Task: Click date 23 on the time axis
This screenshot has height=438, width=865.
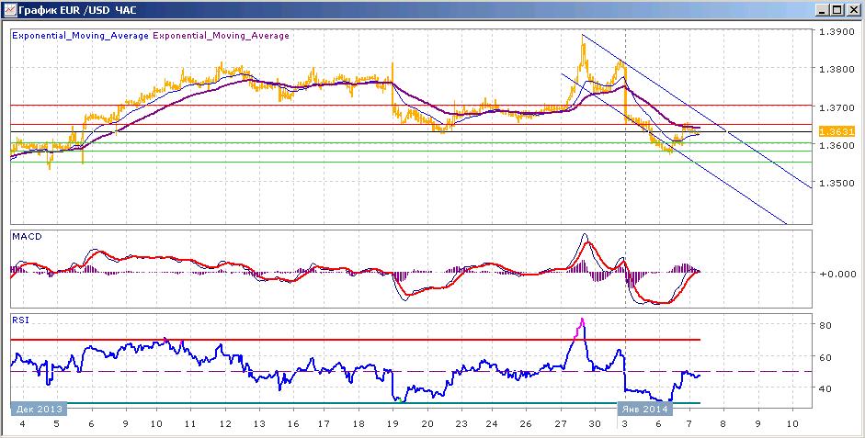Action: point(461,423)
